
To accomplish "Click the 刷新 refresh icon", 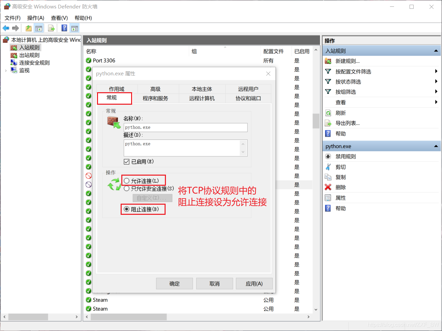I will click(x=328, y=113).
